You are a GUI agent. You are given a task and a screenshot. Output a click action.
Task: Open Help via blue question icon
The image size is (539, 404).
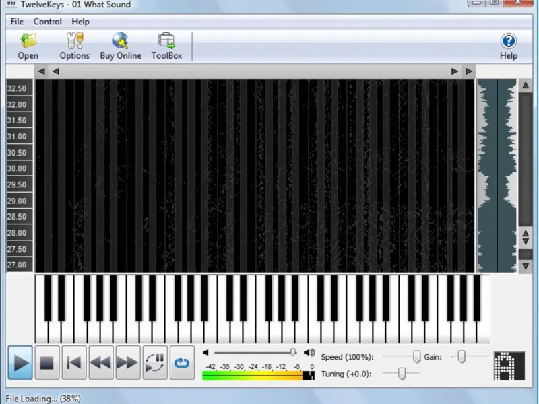pos(509,46)
